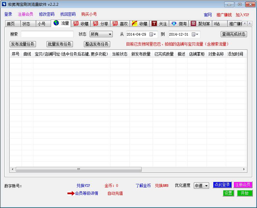This screenshot has height=208, width=257.
Task: Click the calendar icon of the start date
Action: pos(151,34)
